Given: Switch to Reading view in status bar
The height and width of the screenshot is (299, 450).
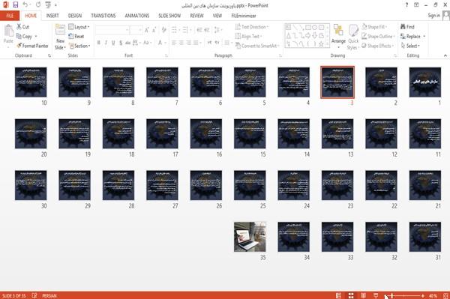Looking at the screenshot, I should (x=363, y=295).
